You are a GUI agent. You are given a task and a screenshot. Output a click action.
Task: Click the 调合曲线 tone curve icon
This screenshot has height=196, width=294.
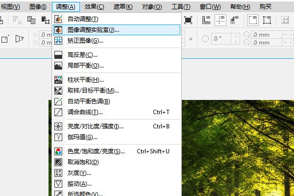(58, 112)
